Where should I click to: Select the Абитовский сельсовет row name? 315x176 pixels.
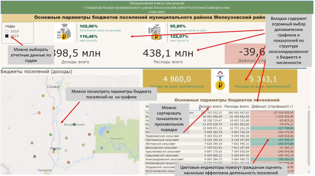[x=161, y=144]
